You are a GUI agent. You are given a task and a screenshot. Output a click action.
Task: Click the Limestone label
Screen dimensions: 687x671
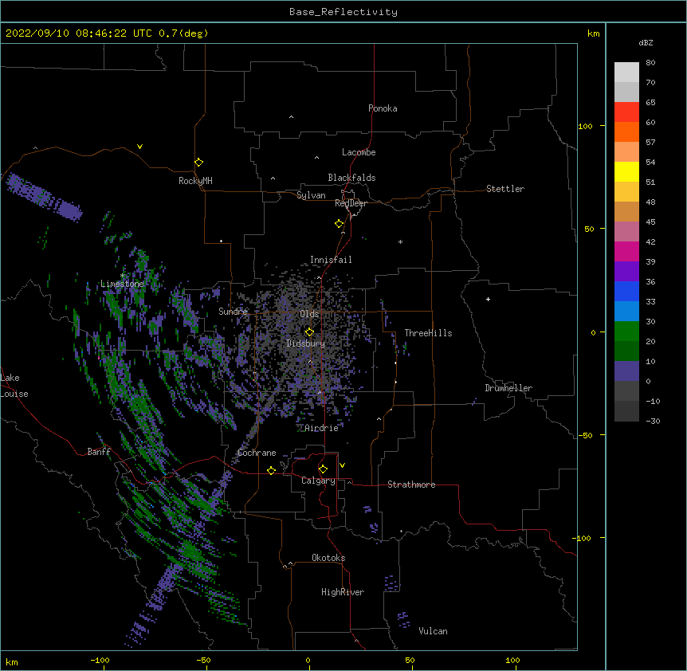122,284
